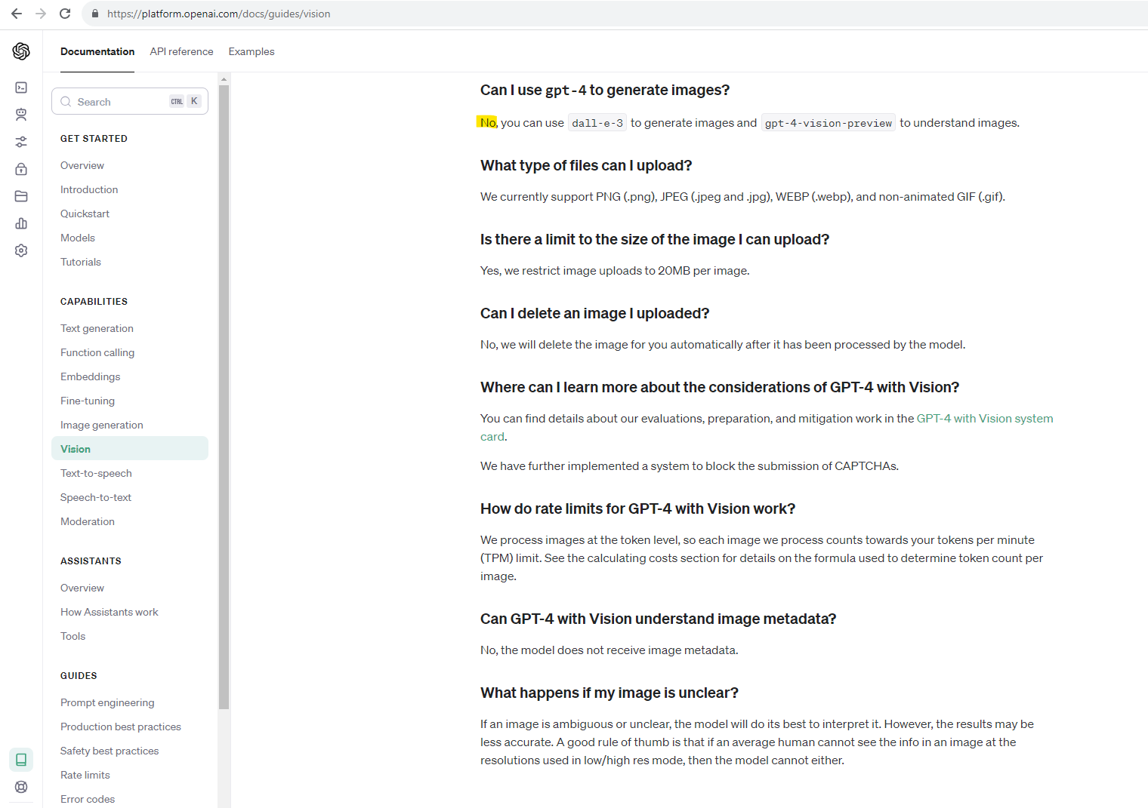Open the Moderation guide
This screenshot has height=808, width=1148.
[88, 521]
